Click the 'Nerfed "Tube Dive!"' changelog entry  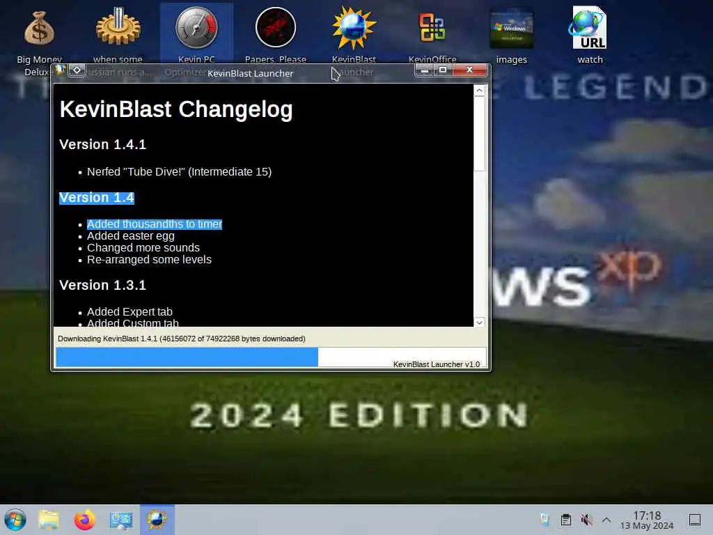[179, 171]
